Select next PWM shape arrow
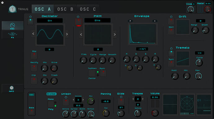This screenshot has width=214, height=119. (115, 35)
